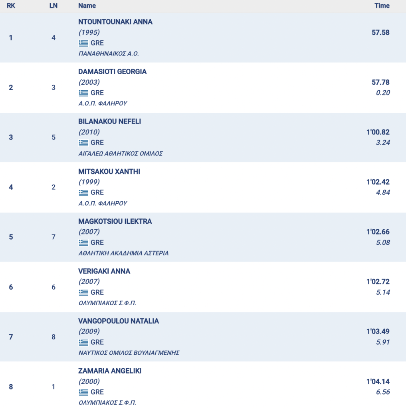Screen dimensions: 406x409
Task: Open swimmer NTOUNTOUNAKI ANNA's profile
Action: click(115, 22)
